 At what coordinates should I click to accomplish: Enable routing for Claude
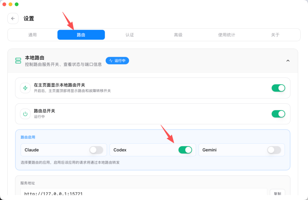(97, 150)
